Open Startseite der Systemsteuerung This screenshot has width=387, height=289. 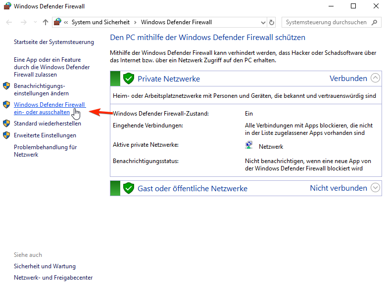54,42
